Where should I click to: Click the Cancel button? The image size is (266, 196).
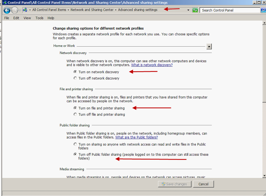point(203,184)
